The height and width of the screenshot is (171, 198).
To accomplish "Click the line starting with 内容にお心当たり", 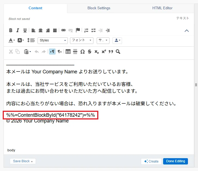I will pyautogui.click(x=91, y=104).
